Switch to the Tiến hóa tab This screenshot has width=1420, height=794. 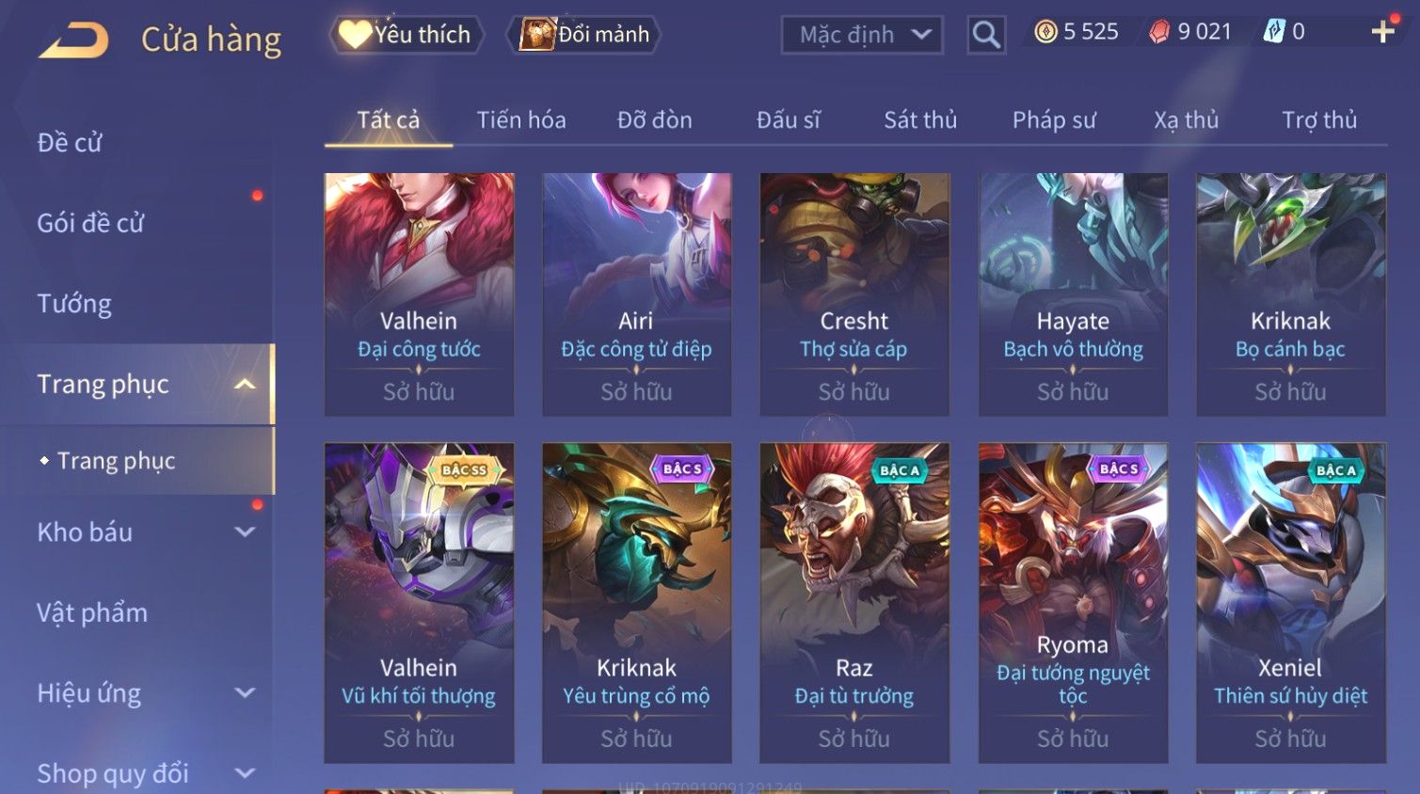point(521,120)
